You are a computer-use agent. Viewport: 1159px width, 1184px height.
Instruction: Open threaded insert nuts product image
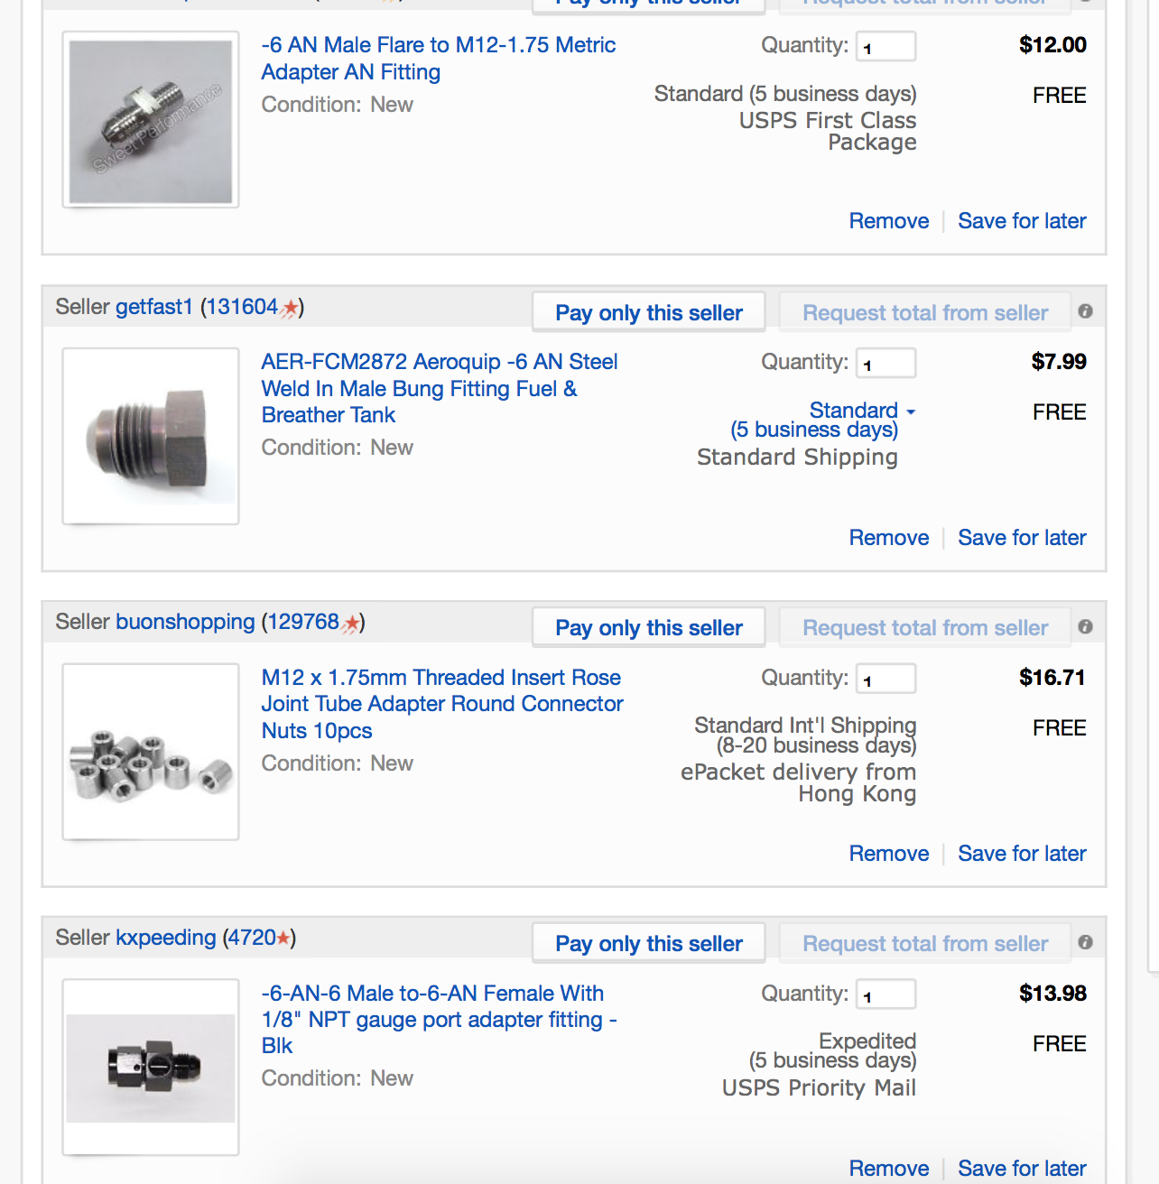pos(151,752)
